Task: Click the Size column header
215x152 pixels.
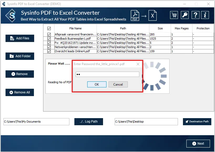Action: [x=160, y=28]
